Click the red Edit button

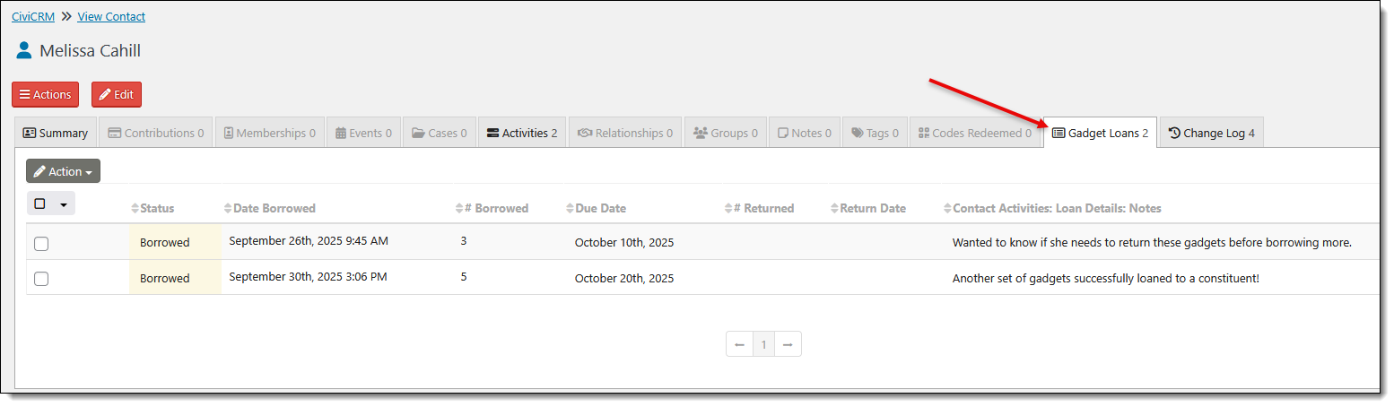117,95
